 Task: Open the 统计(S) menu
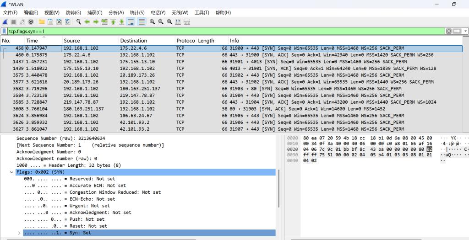[137, 12]
